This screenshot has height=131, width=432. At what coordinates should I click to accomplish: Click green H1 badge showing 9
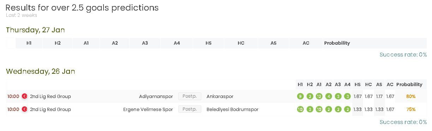(300, 96)
